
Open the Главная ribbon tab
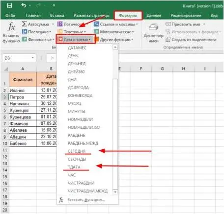click(33, 15)
